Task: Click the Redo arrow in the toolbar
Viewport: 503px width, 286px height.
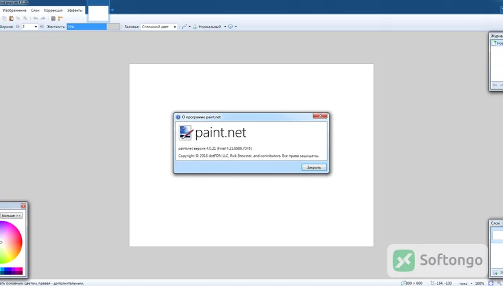Action: [x=43, y=19]
